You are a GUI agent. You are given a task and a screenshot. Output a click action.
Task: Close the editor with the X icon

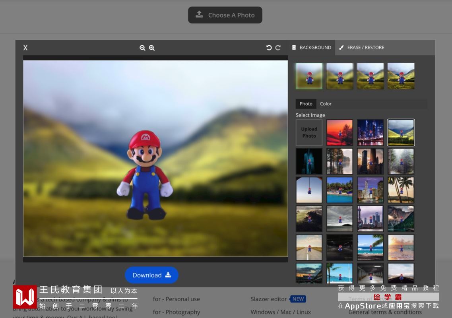(x=25, y=48)
